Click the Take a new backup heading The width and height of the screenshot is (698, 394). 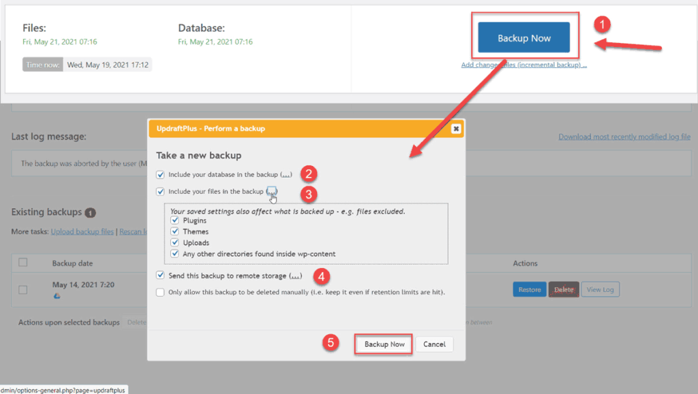(198, 155)
